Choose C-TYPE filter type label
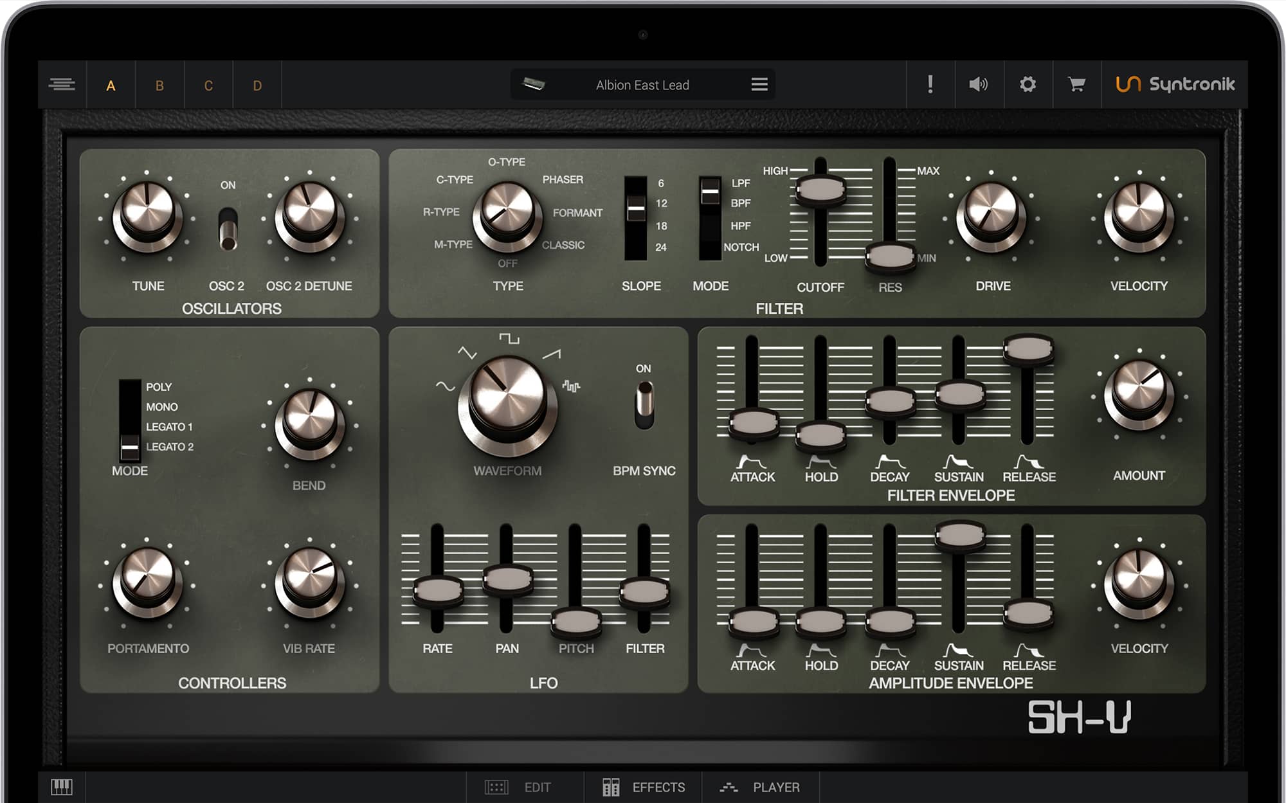1286x803 pixels. click(455, 179)
